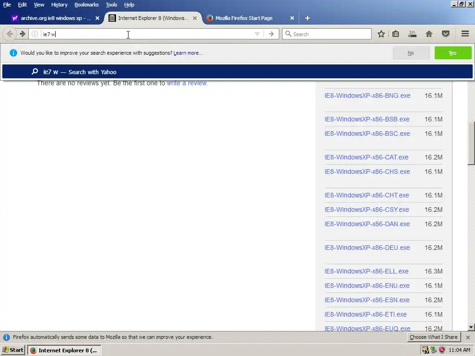Open the Help menu
Screen dimensions: 475x356
coord(129,5)
